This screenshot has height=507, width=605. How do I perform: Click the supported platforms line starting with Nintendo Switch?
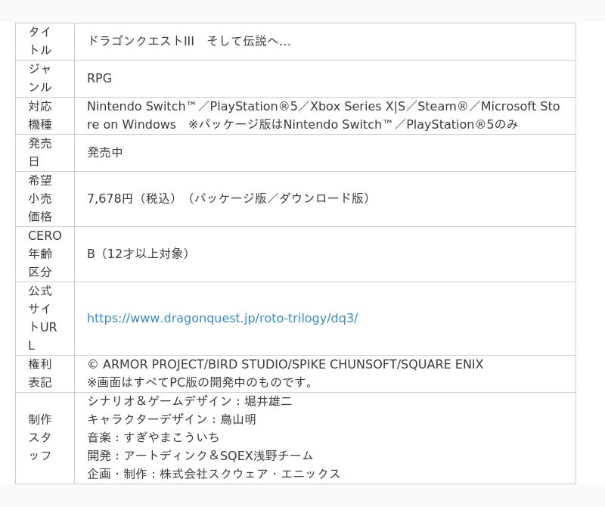(323, 106)
